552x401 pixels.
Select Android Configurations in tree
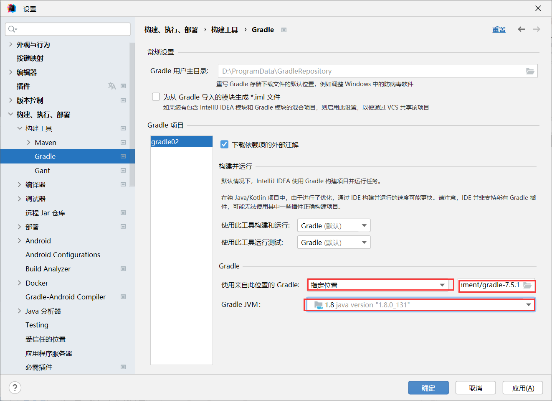pos(63,255)
